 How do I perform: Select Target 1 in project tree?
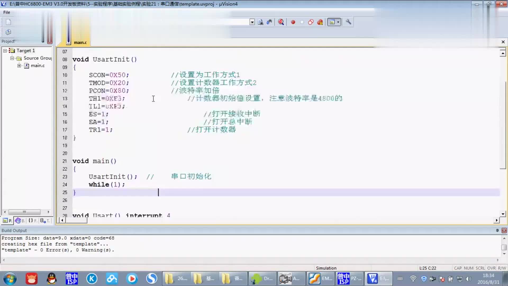[26, 50]
